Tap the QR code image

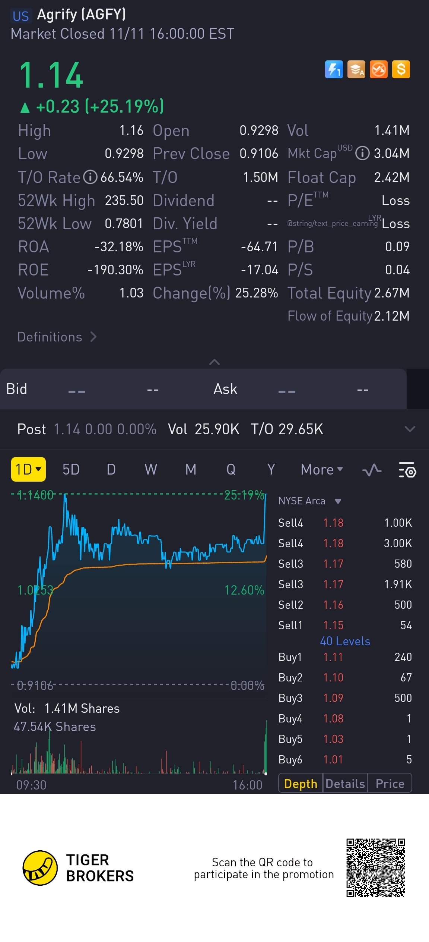click(x=376, y=868)
